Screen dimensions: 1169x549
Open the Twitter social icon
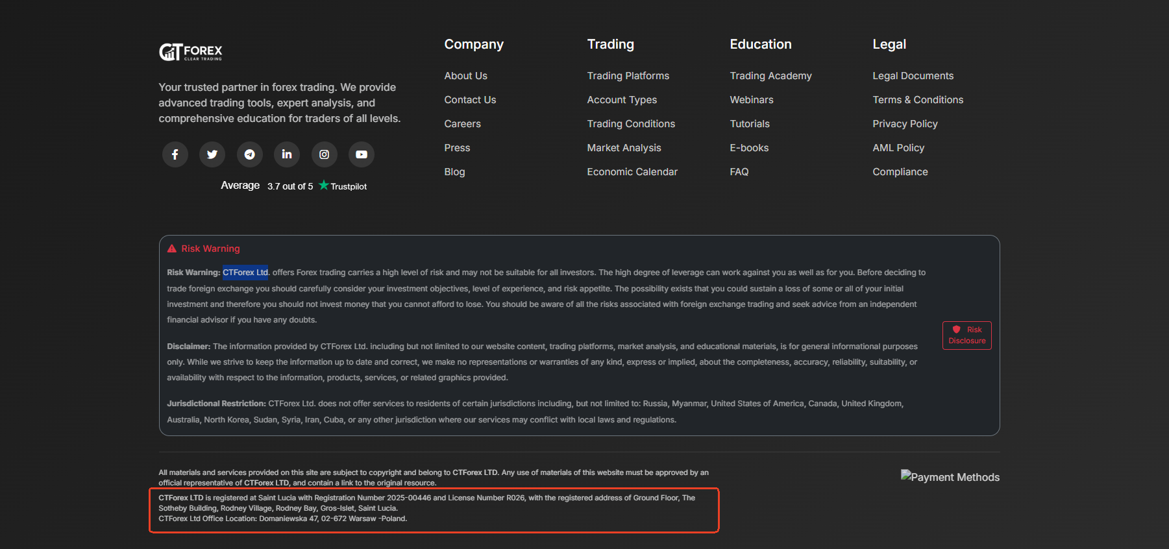click(x=212, y=154)
